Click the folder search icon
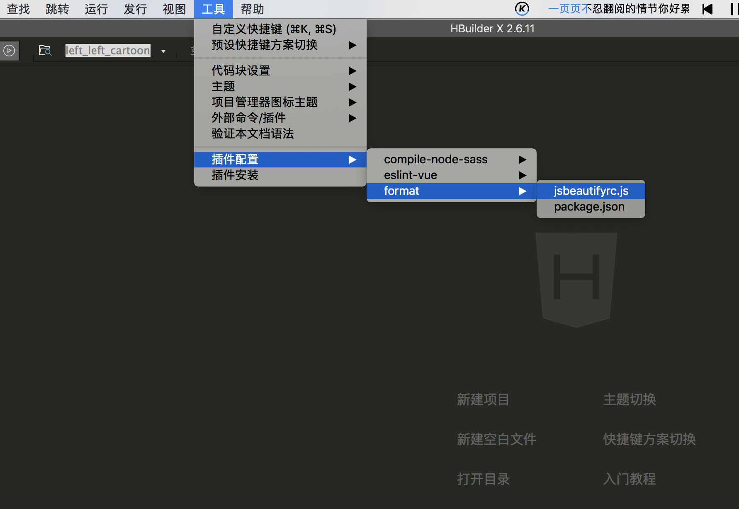The height and width of the screenshot is (509, 739). pos(45,51)
